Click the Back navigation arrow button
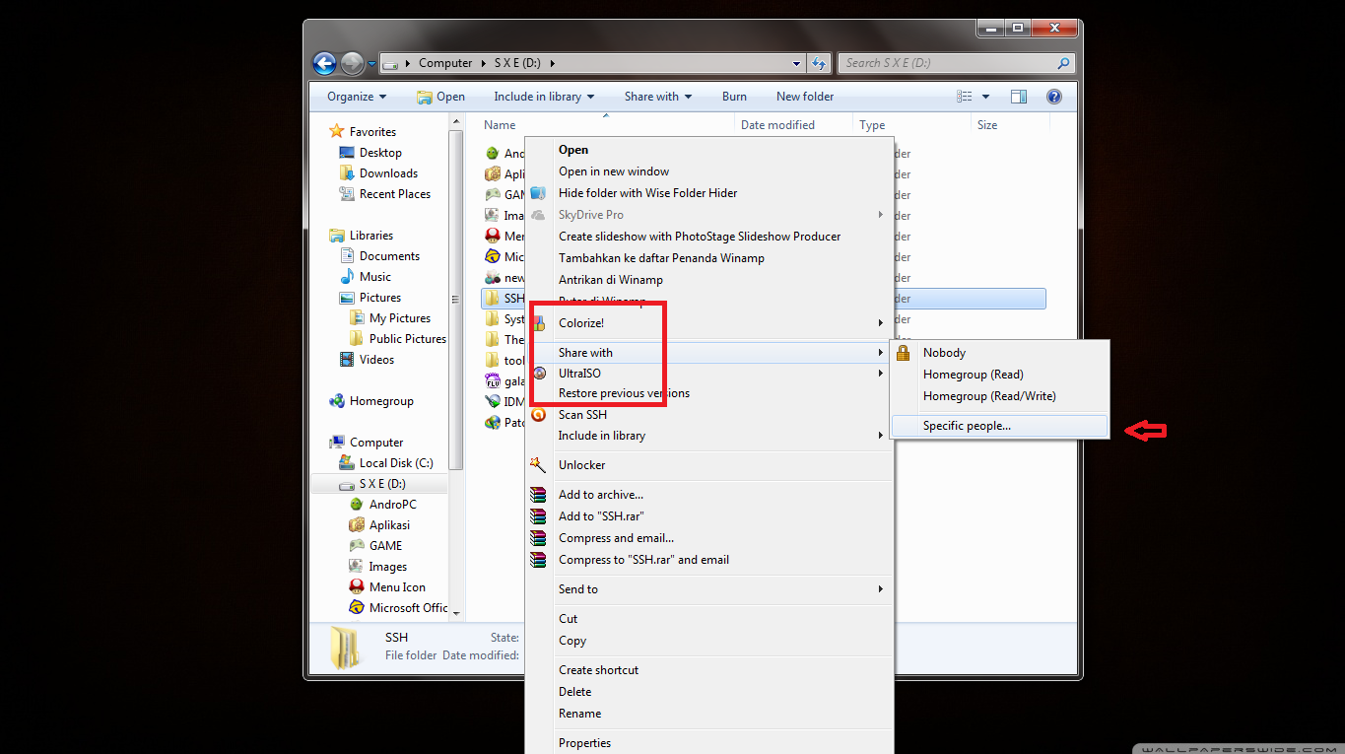 coord(324,63)
